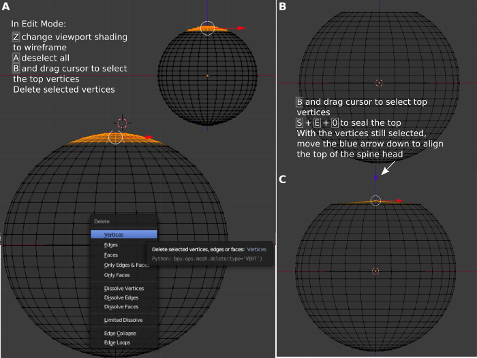
Task: Click the 3D cursor at center of sphere C
Action: (x=375, y=271)
